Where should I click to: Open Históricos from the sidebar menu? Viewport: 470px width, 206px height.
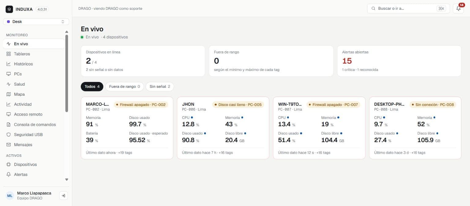click(34, 64)
